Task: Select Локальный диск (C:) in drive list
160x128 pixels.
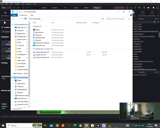Action: coord(43,52)
